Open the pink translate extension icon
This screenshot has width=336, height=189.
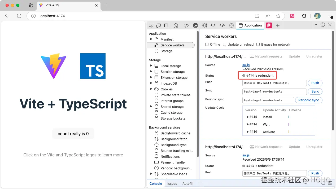coord(292,16)
